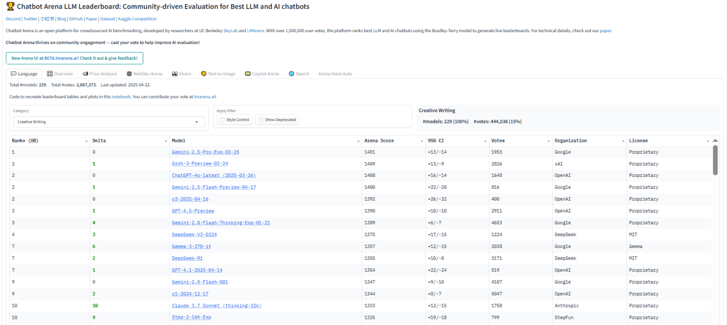Select the Language tab
This screenshot has height=325, width=727.
click(x=24, y=74)
